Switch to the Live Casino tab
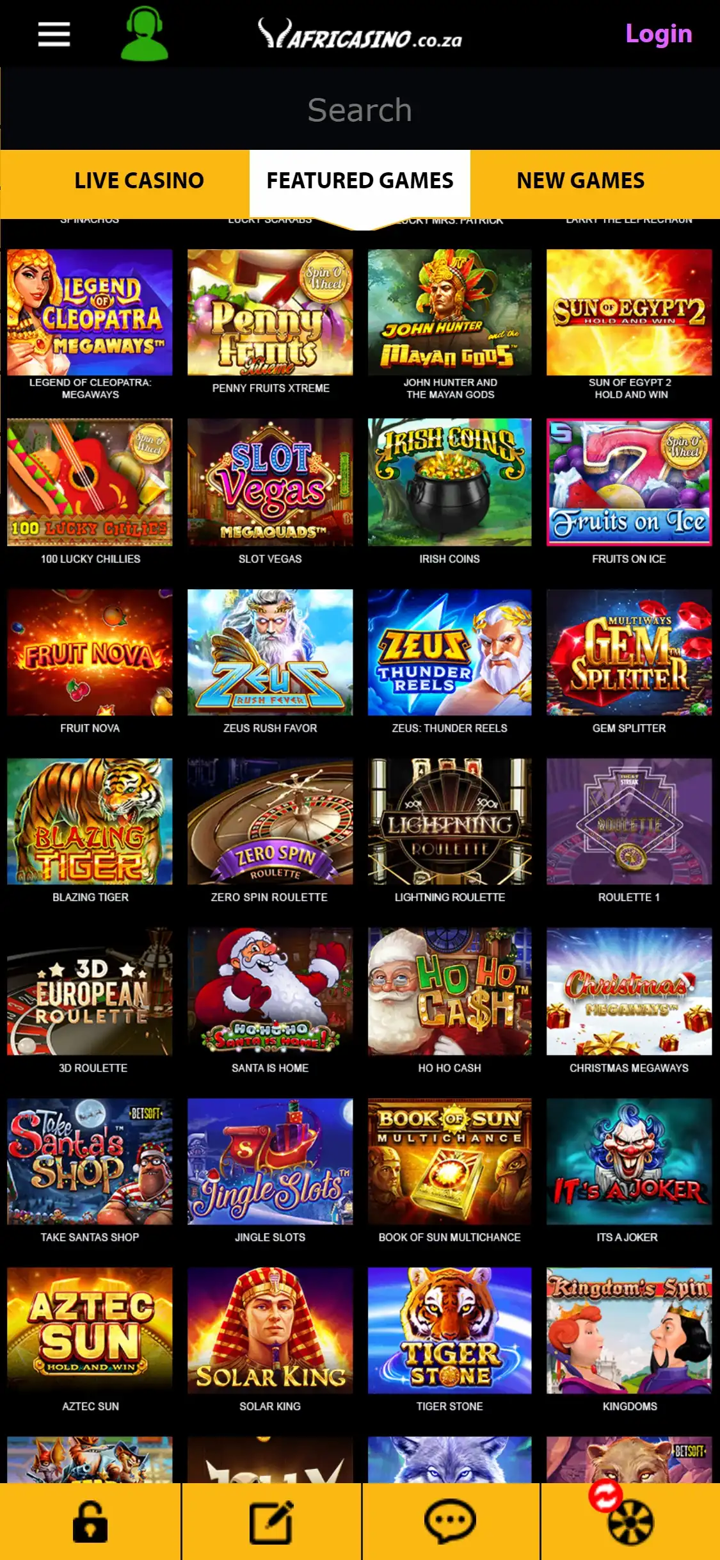Image resolution: width=720 pixels, height=1560 pixels. pos(139,181)
